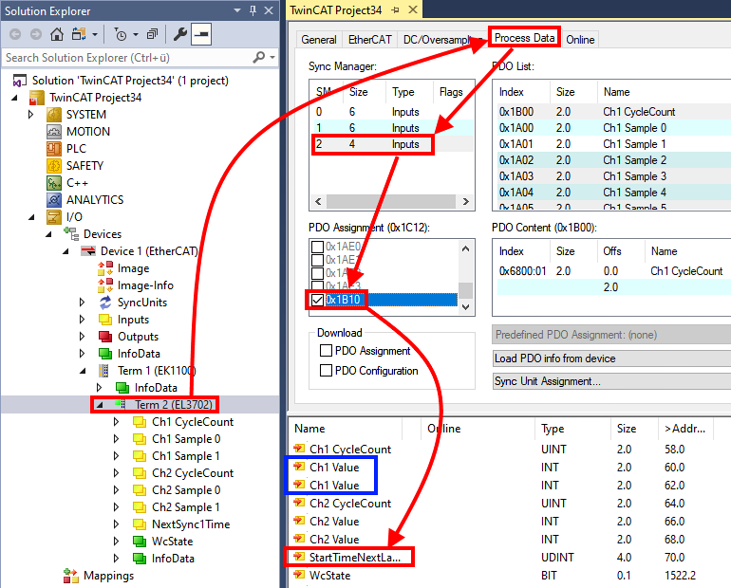Expand the SYSTEM tree node
Image resolution: width=731 pixels, height=588 pixels.
pyautogui.click(x=31, y=115)
